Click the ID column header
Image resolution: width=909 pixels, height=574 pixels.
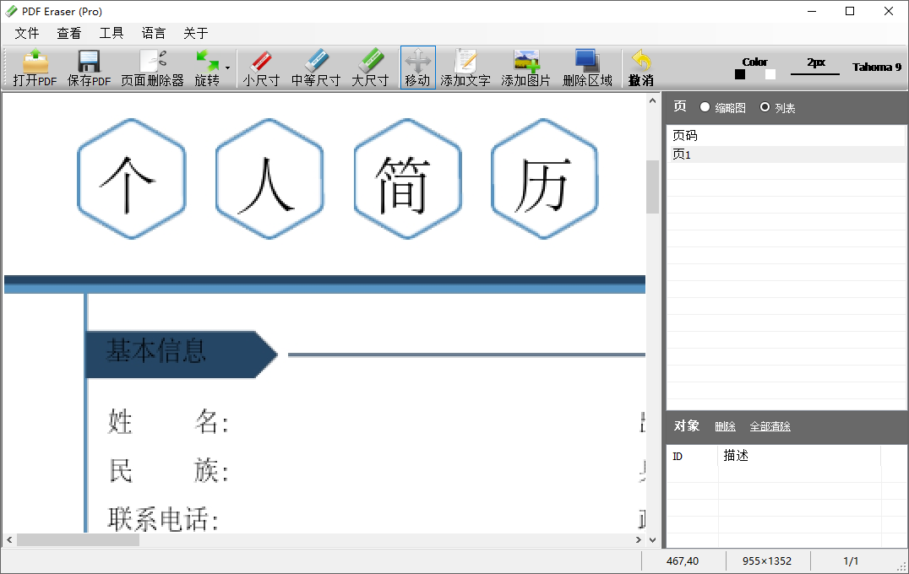click(692, 456)
